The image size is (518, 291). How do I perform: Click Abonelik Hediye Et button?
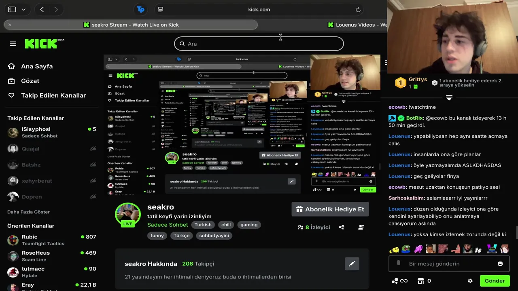330,209
